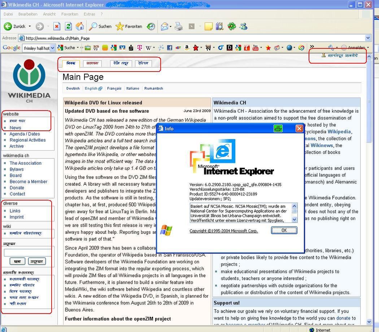379x332 pixels.
Task: Go to the home page house icon
Action: click(x=80, y=26)
